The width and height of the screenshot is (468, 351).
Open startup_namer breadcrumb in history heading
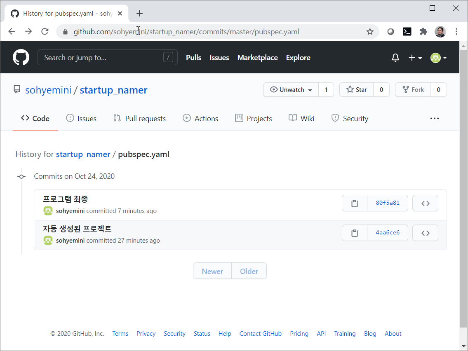(x=83, y=154)
